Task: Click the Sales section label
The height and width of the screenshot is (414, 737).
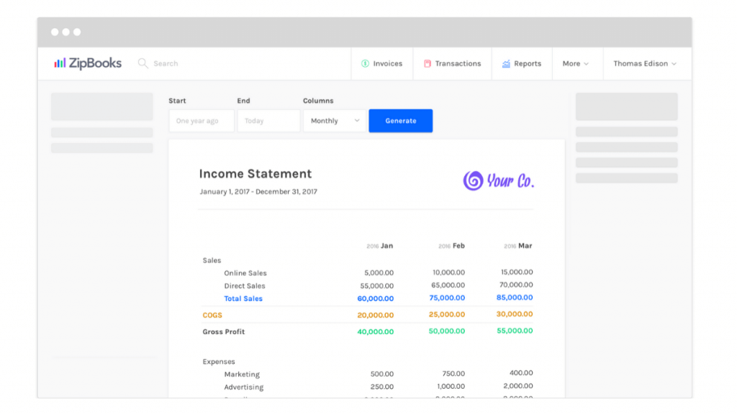Action: click(212, 260)
